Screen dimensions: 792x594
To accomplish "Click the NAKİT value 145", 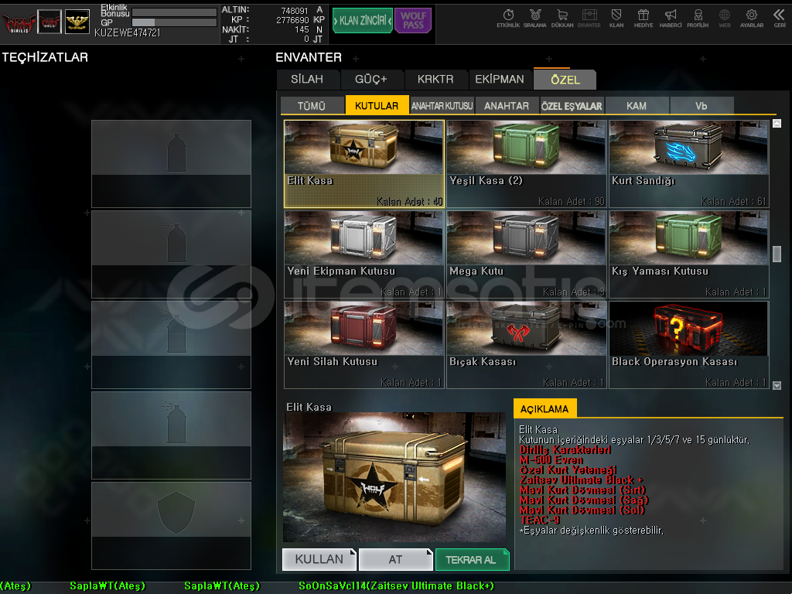I will pyautogui.click(x=302, y=29).
